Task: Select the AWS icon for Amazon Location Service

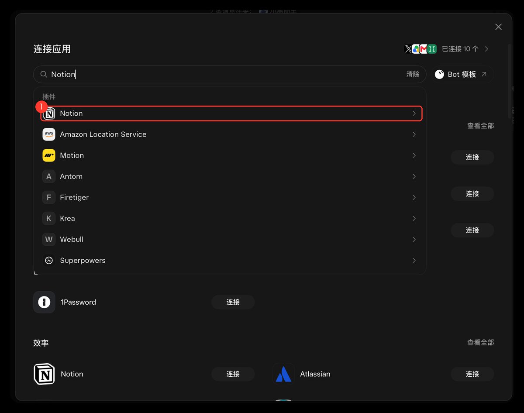Action: point(49,134)
